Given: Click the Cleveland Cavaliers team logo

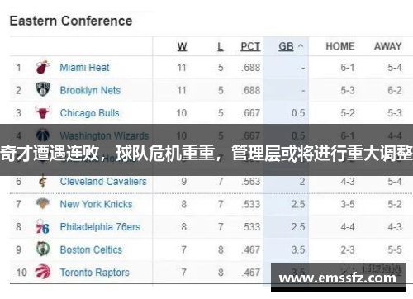Looking at the screenshot, I should (43, 181).
